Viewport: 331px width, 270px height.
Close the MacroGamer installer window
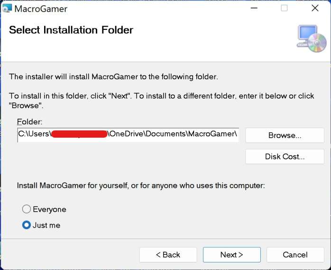pos(315,9)
